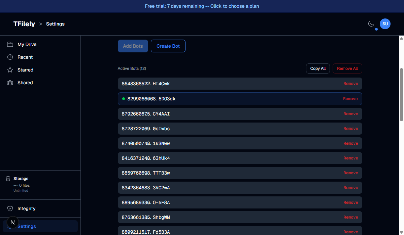404x235 pixels.
Task: Remove bot 8809211517.Fd5B3A
Action: [x=351, y=232]
